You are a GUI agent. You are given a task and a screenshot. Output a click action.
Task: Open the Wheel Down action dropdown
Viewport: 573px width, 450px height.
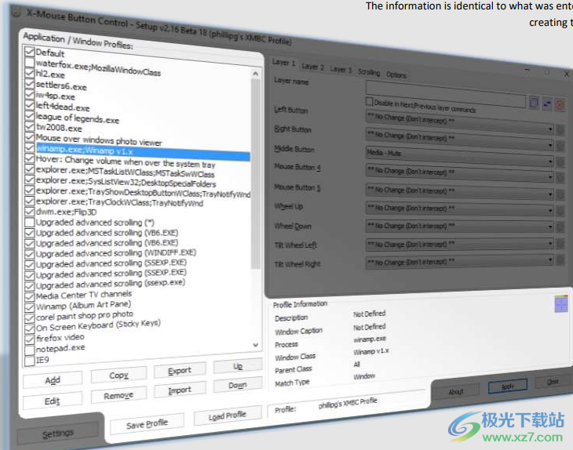click(x=460, y=227)
